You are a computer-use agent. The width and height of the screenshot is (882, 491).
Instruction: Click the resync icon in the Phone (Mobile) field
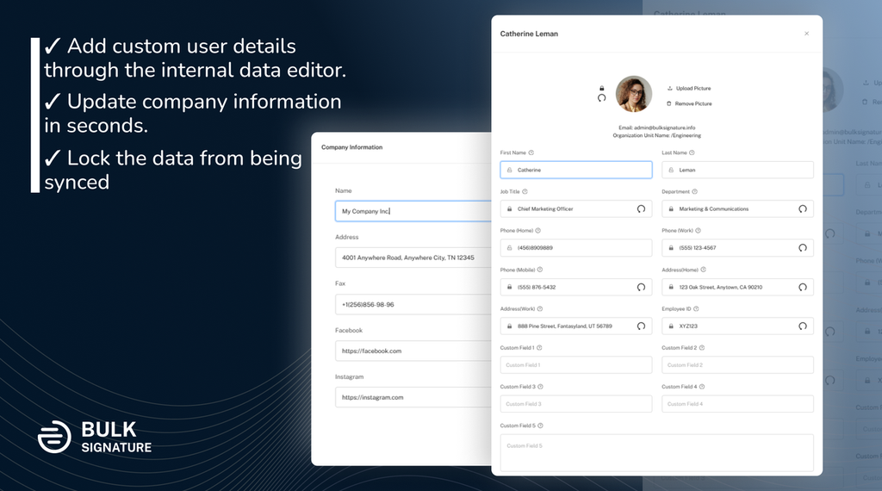pos(641,287)
